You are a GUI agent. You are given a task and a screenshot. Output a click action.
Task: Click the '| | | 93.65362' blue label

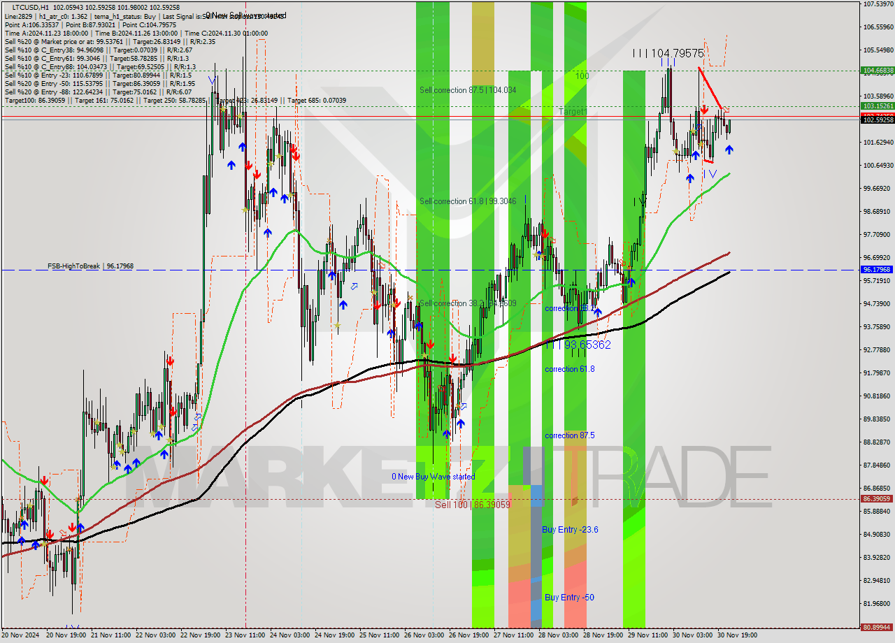(x=578, y=345)
